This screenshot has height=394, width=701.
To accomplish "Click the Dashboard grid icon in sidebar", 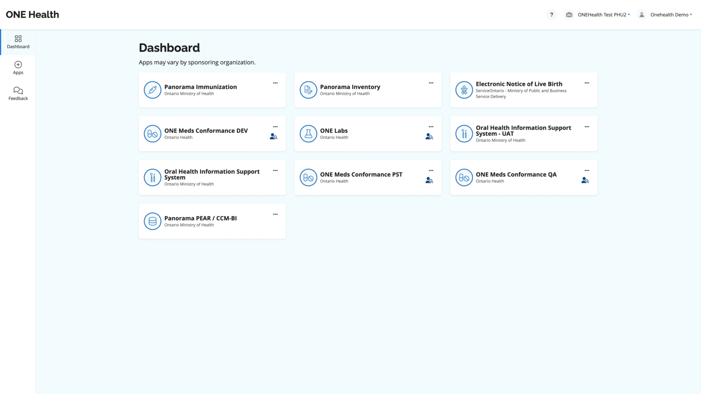I will click(x=18, y=39).
